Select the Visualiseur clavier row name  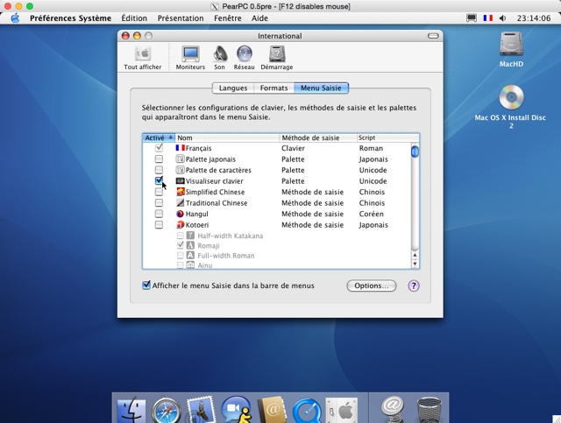(214, 181)
